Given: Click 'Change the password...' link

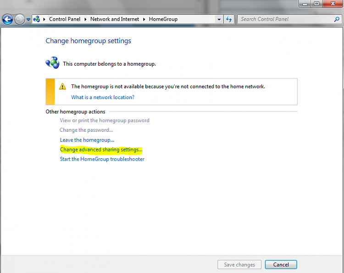Looking at the screenshot, I should [x=86, y=130].
